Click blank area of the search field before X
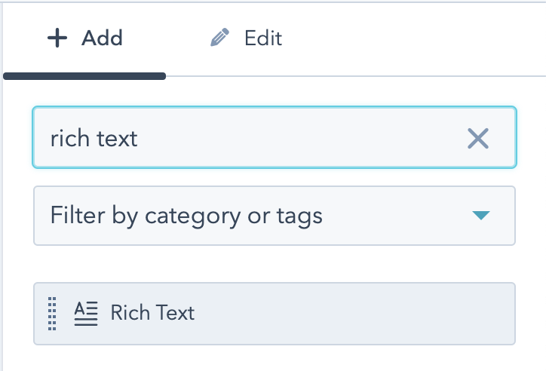Image resolution: width=546 pixels, height=371 pixels. pos(299,138)
